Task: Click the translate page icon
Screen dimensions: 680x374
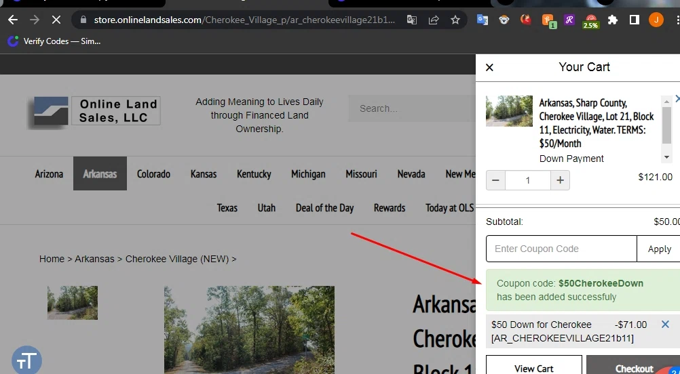Action: click(411, 20)
